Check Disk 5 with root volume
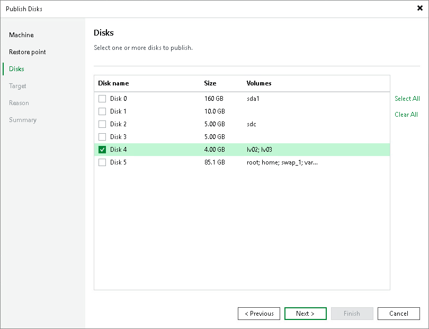This screenshot has width=429, height=329. [x=102, y=162]
